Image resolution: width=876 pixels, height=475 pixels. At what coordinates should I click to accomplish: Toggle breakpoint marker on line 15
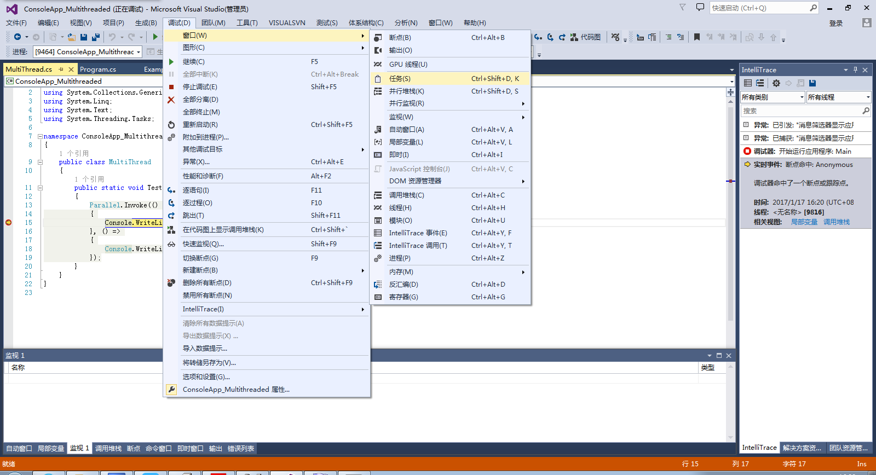click(x=9, y=223)
